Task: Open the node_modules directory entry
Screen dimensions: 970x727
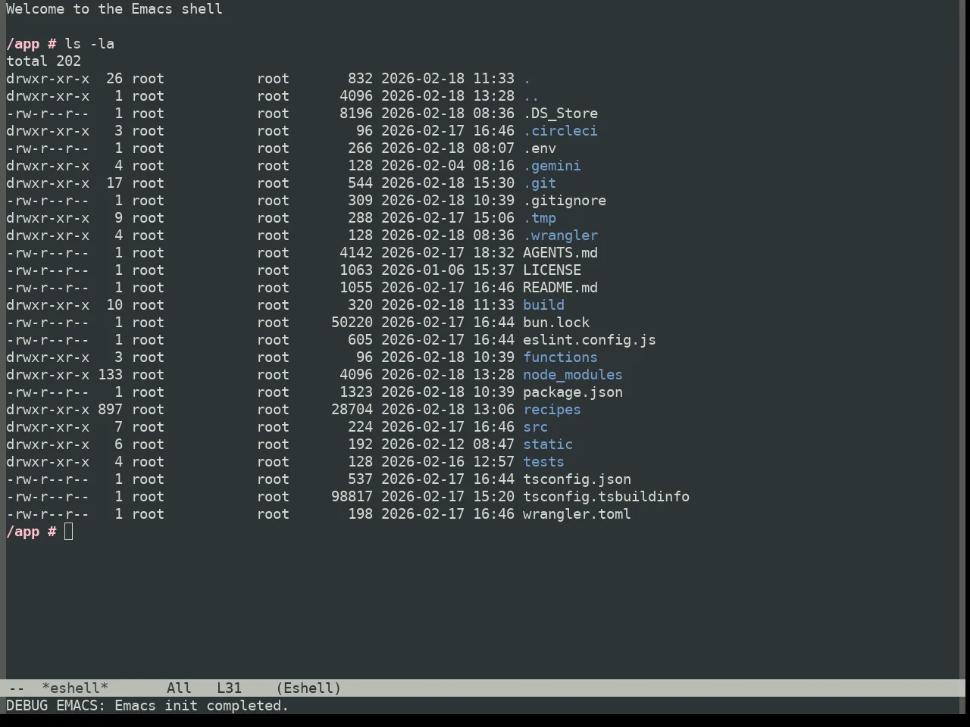Action: pyautogui.click(x=573, y=375)
